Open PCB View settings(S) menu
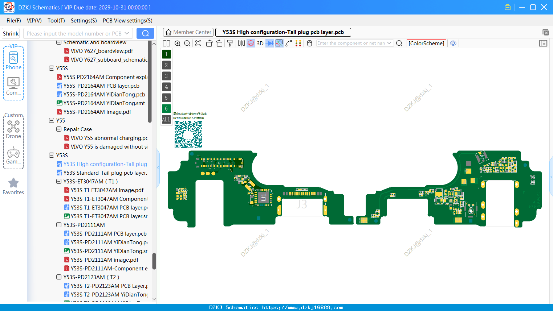Screen dimensions: 553x311 pos(127,21)
